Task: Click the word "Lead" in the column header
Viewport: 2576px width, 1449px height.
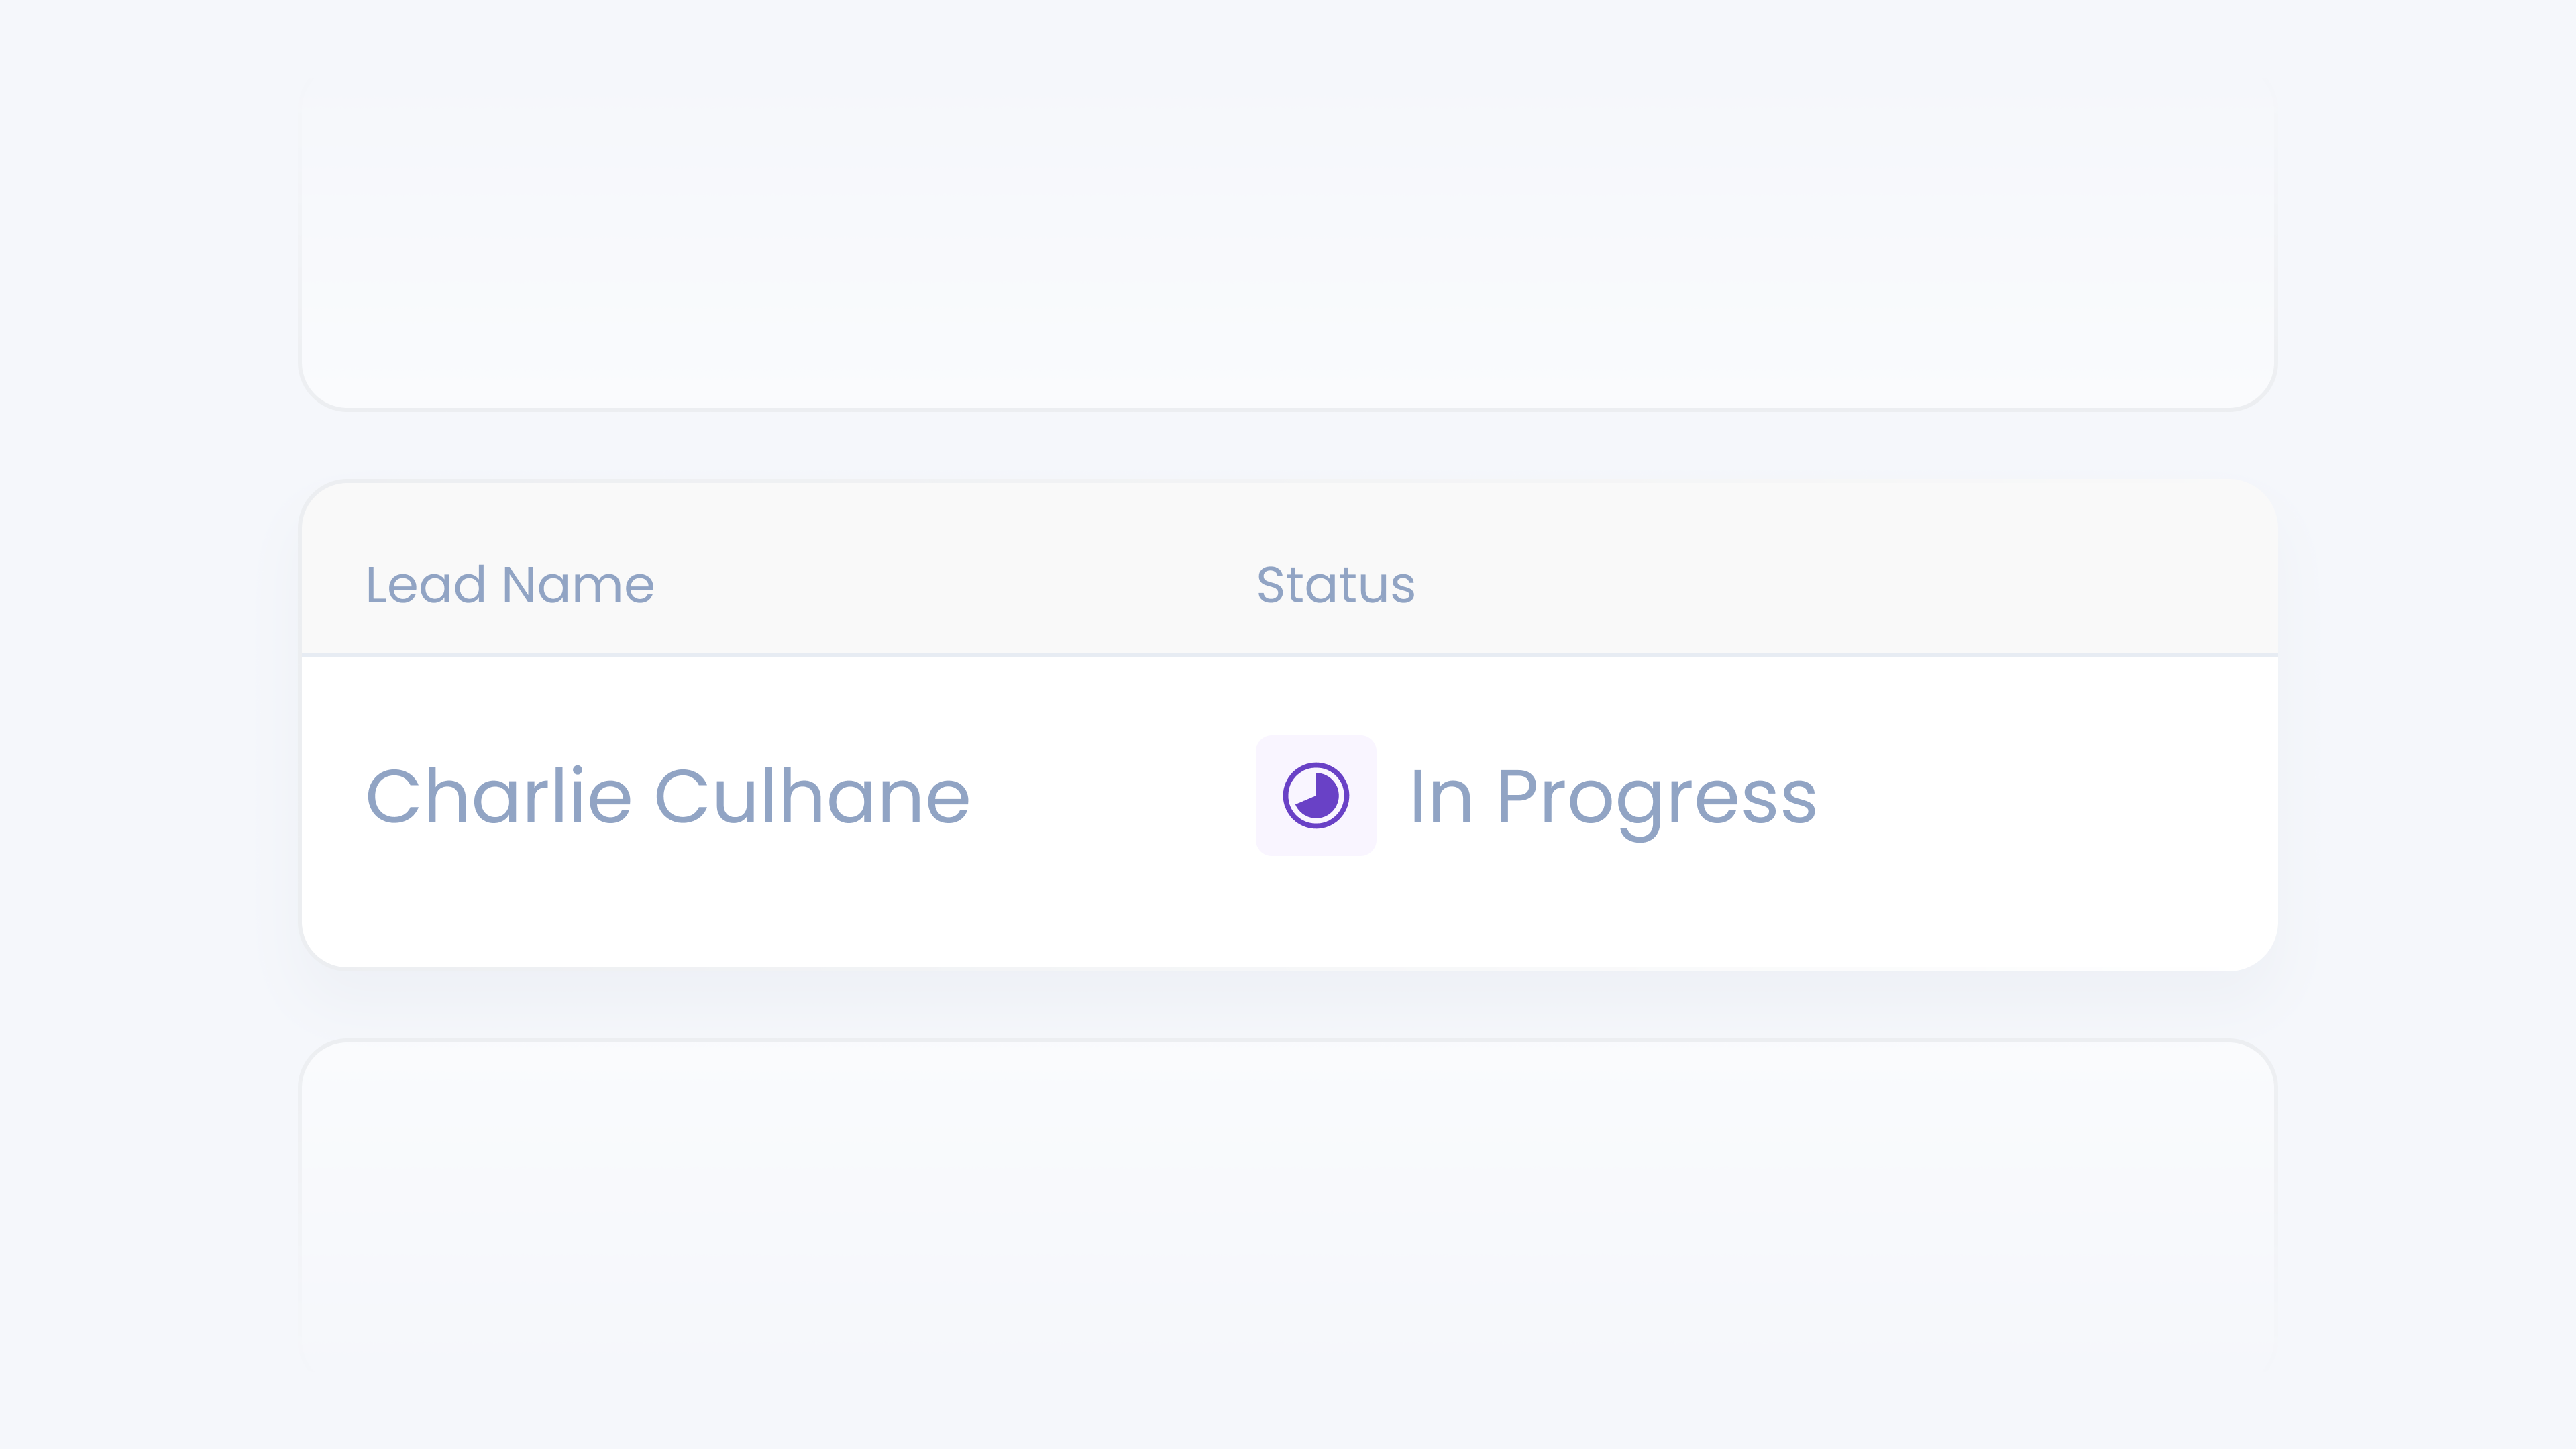Action: pyautogui.click(x=425, y=585)
